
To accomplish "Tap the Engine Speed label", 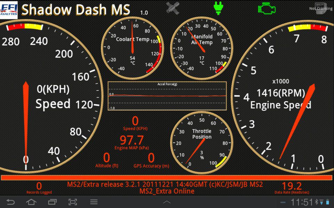I will 281,105.
